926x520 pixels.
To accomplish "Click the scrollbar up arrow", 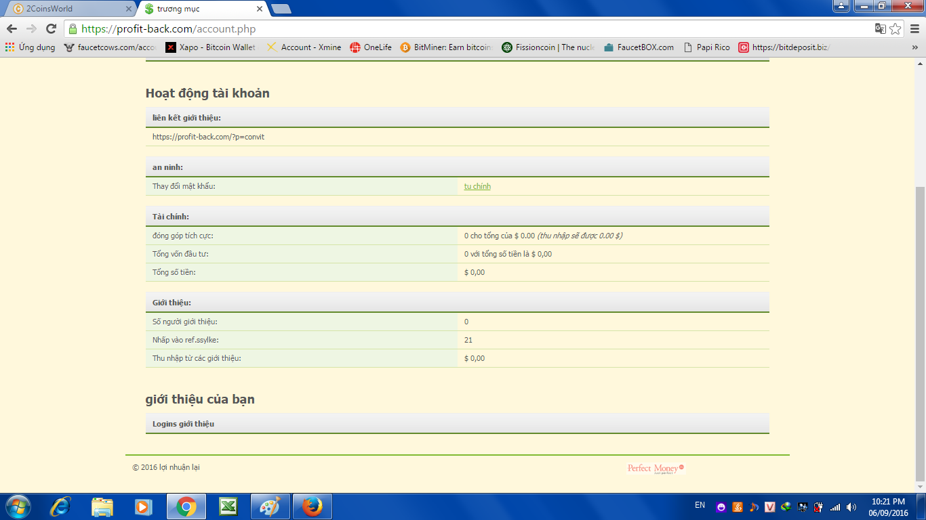I will [920, 62].
